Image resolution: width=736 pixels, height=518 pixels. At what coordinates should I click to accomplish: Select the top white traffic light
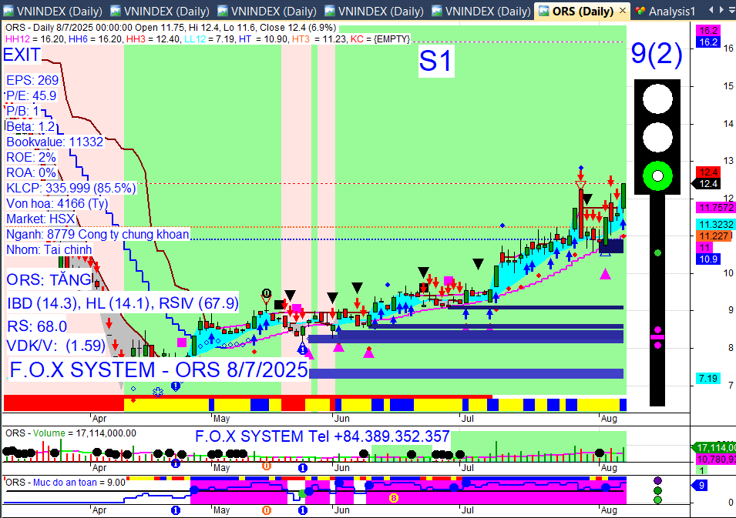pyautogui.click(x=657, y=99)
